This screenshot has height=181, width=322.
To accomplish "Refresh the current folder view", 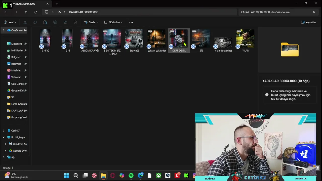I will point(36,12).
